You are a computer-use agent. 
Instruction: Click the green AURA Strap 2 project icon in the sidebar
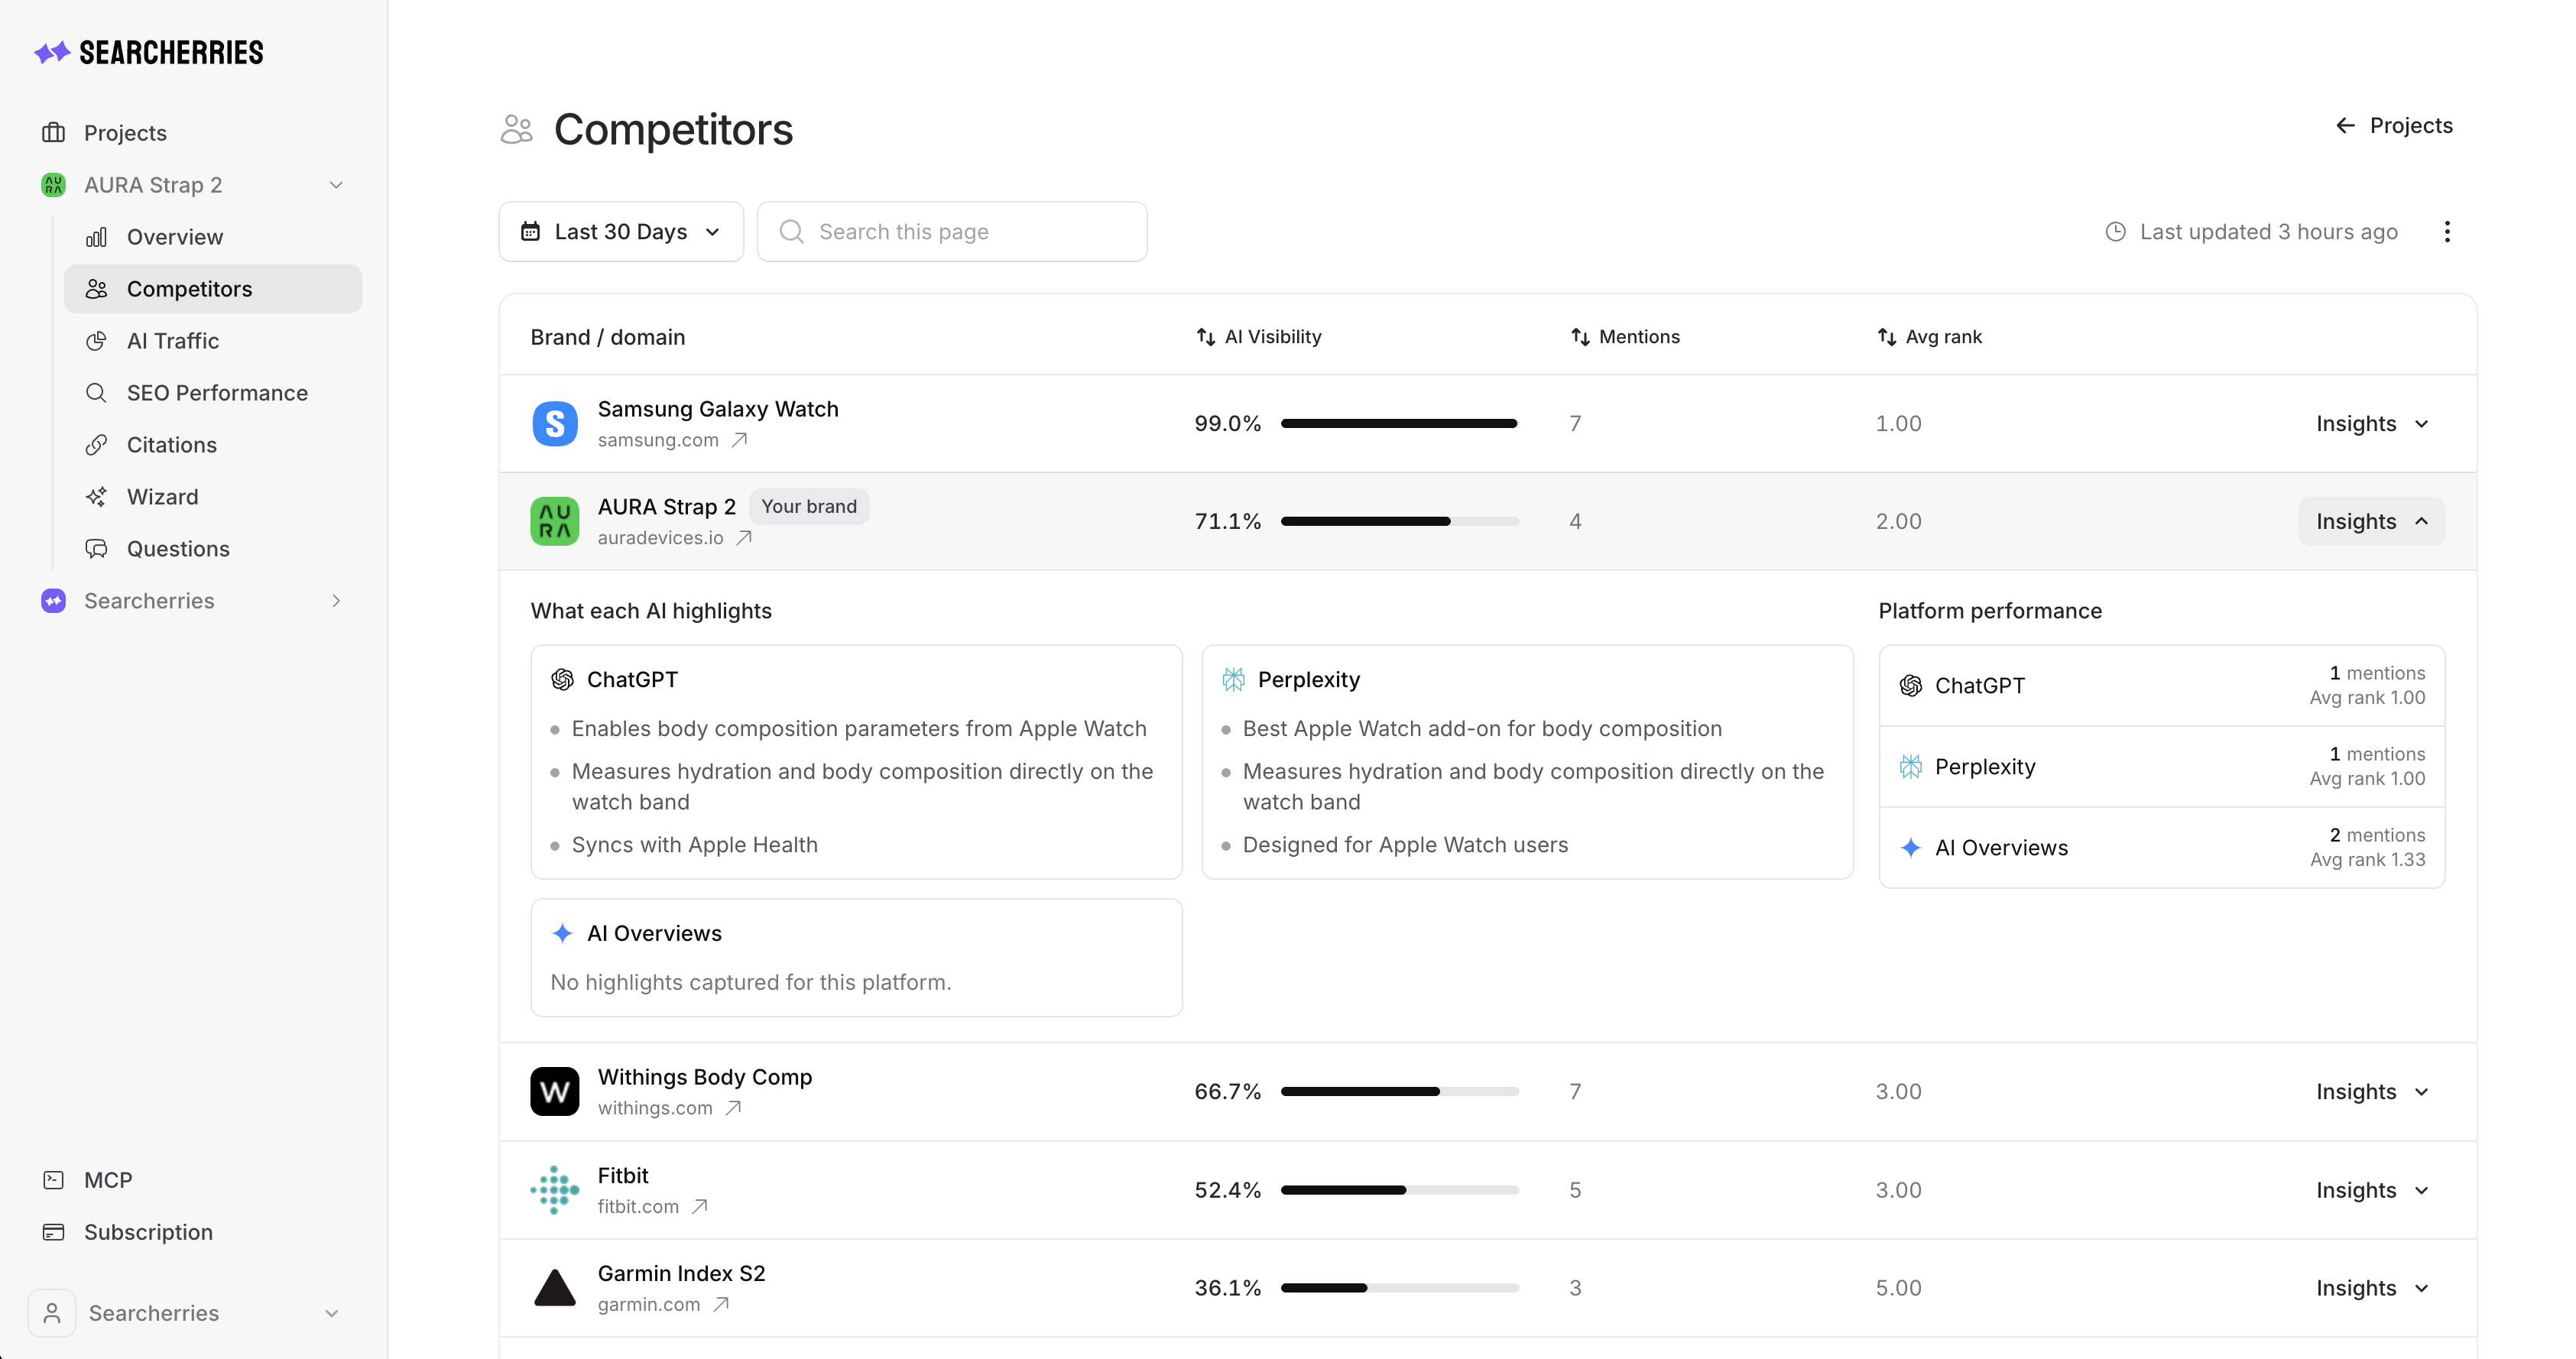point(54,185)
